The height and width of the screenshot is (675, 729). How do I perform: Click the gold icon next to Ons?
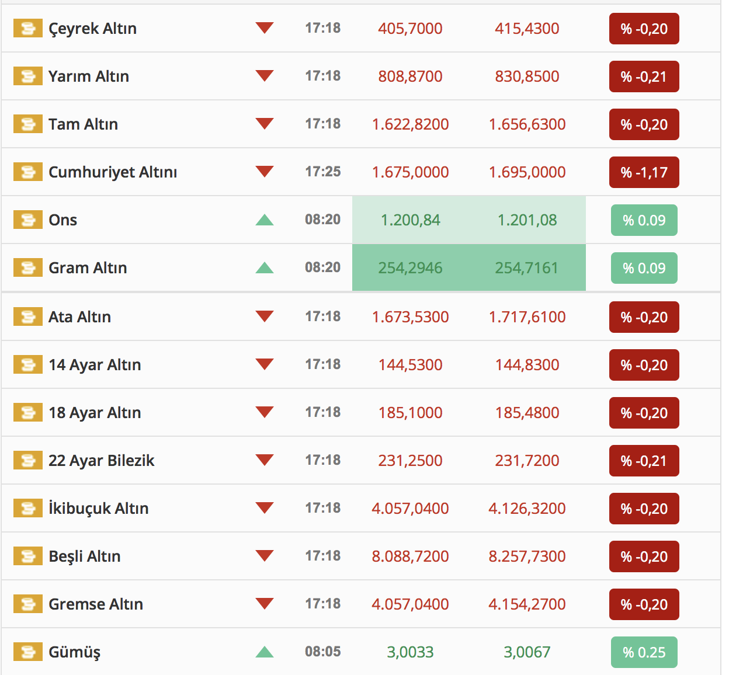tap(27, 220)
